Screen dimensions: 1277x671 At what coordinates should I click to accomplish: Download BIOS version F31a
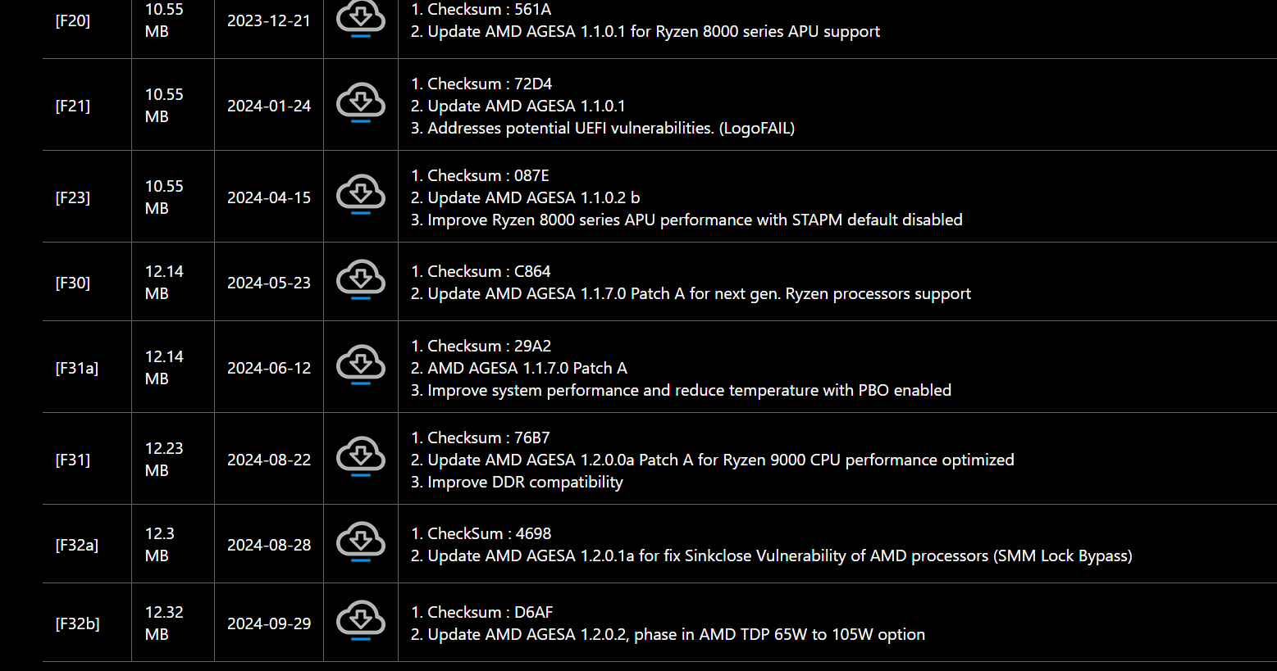[361, 365]
